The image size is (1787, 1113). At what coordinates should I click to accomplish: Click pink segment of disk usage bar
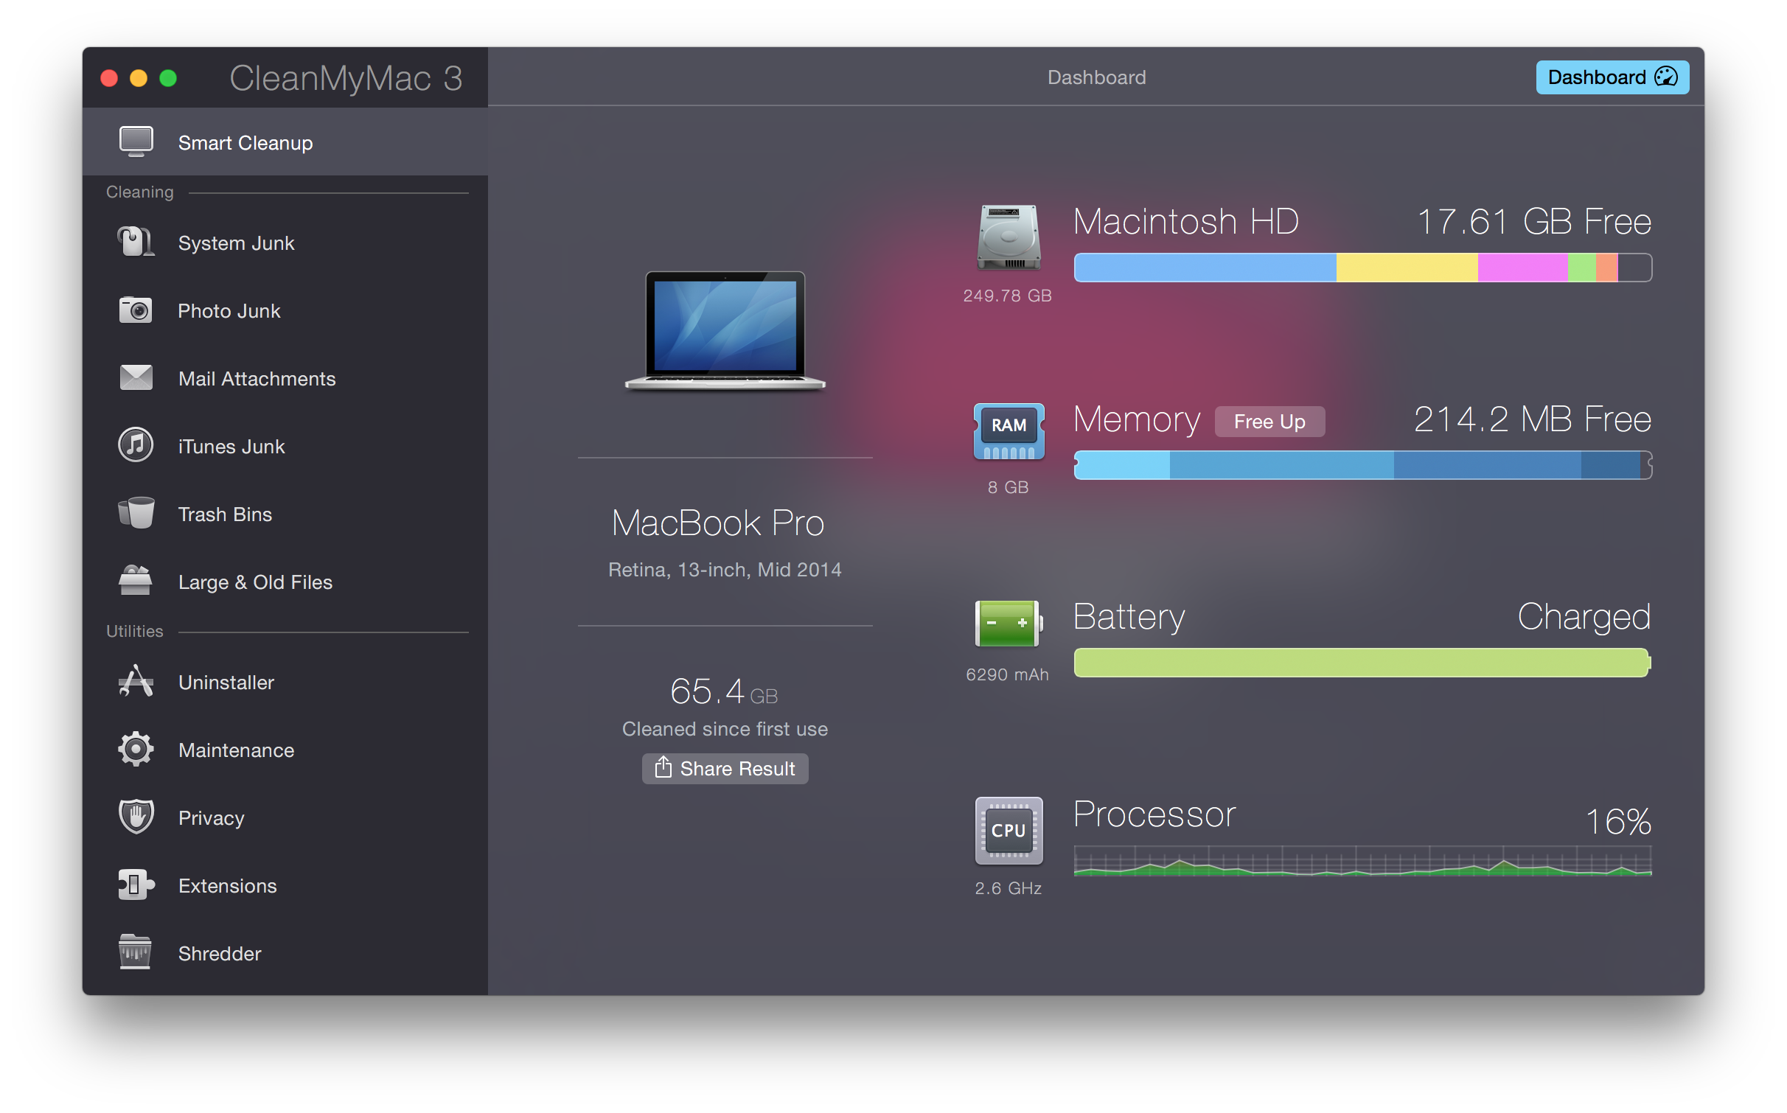tap(1522, 267)
